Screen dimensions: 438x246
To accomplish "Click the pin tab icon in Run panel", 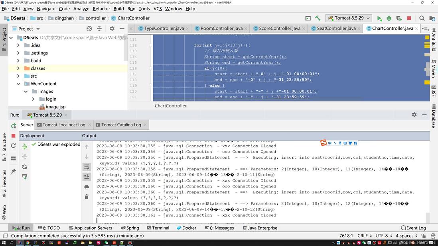I will 14,171.
